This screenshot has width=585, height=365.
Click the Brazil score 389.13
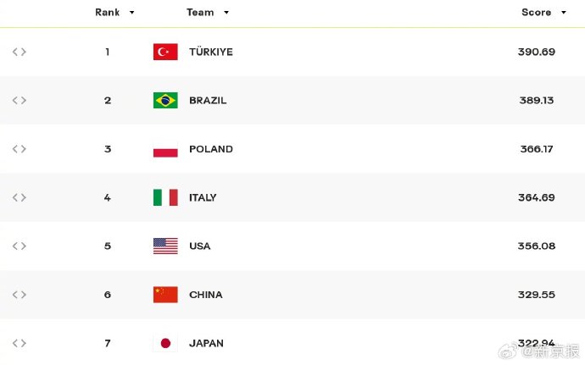[x=536, y=100]
